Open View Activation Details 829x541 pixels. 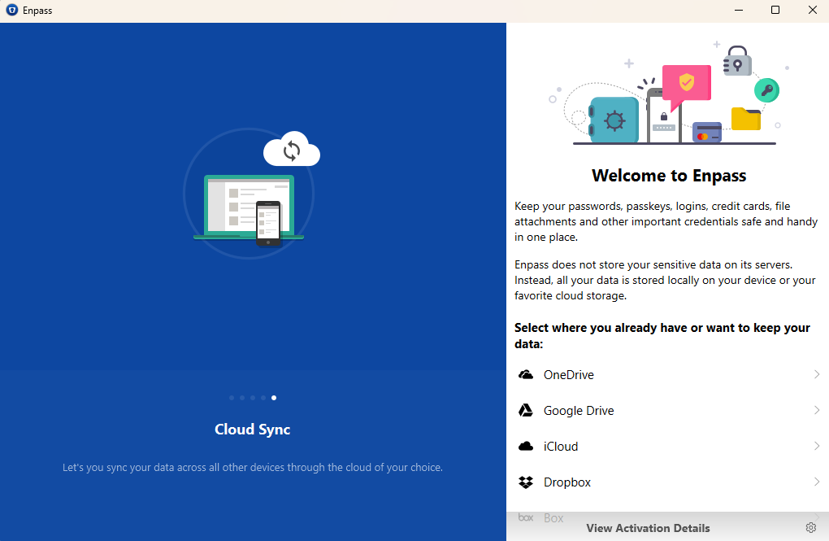click(x=648, y=528)
